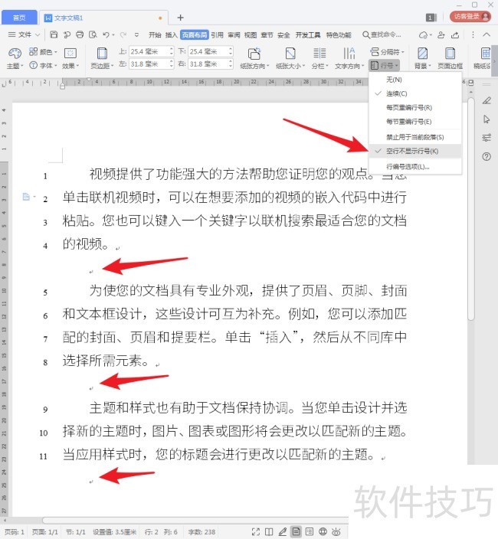Open the page margins (页边距) icon
The image size is (498, 539).
(102, 54)
